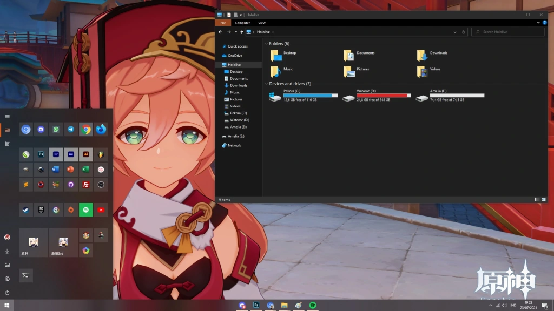Open the GIMP tile
The height and width of the screenshot is (311, 554).
tap(26, 170)
